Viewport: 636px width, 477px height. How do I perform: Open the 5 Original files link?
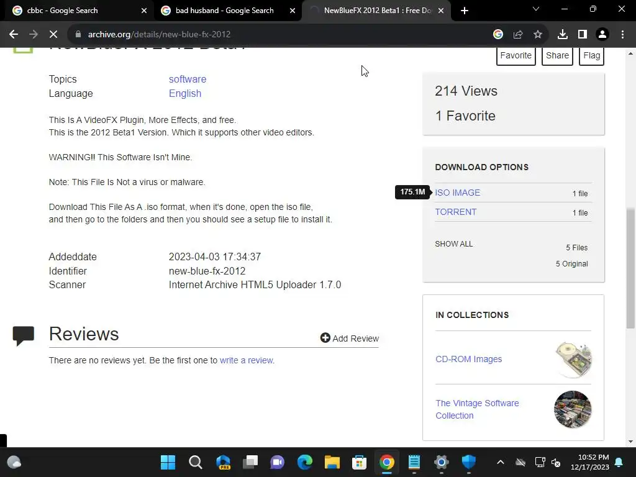coord(571,263)
